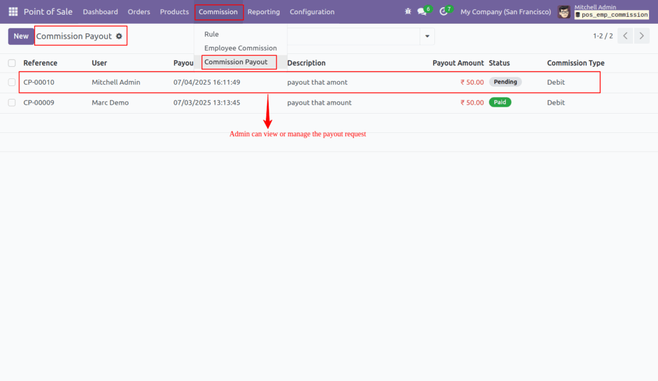Open the debug bug icon menu
The height and width of the screenshot is (381, 658).
(x=407, y=11)
